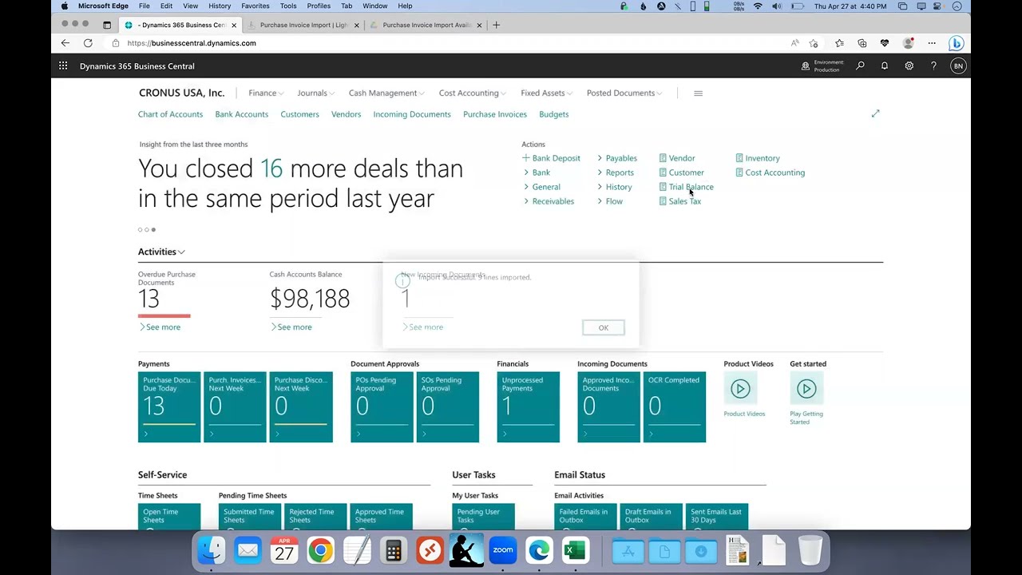Reload the page with the refresh icon
Screen dimensions: 1022x575
tap(88, 43)
